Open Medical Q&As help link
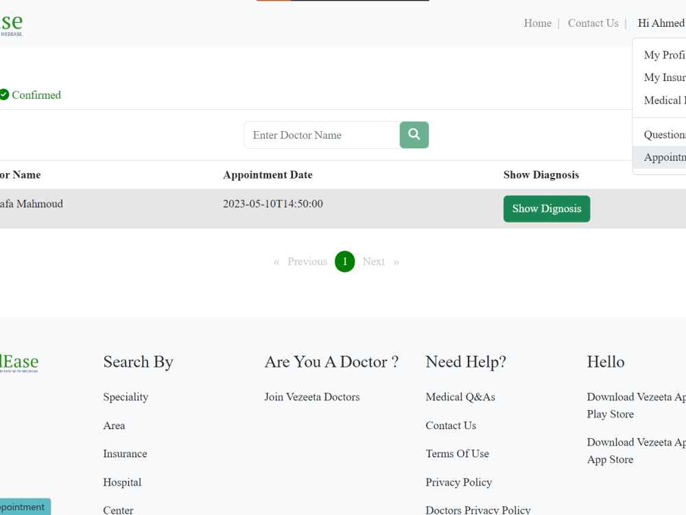 pos(460,397)
